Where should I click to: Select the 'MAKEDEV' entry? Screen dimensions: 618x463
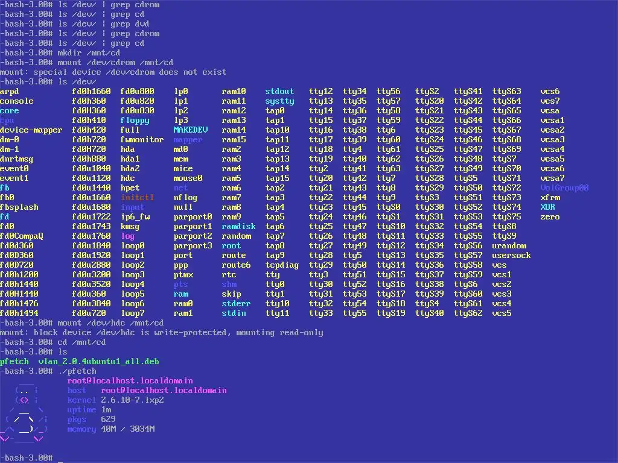point(190,130)
